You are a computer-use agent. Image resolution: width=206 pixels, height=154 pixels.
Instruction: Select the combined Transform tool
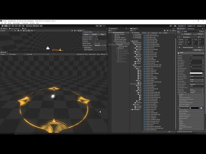[20, 26]
